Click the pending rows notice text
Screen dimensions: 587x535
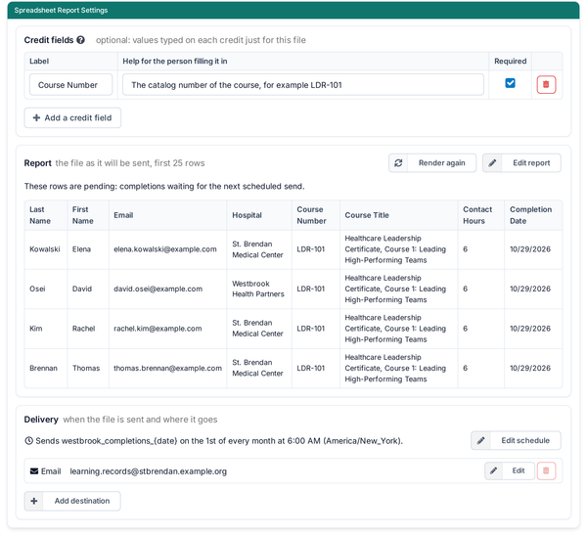pyautogui.click(x=164, y=187)
